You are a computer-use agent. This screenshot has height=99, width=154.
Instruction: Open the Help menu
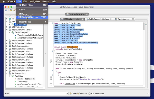tap(54, 2)
